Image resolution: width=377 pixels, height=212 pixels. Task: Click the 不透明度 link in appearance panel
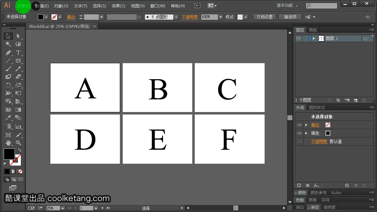click(319, 141)
